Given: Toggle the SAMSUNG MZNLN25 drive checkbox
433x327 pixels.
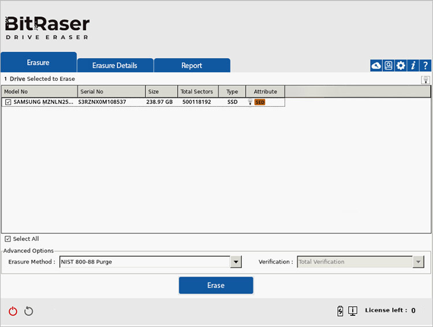Looking at the screenshot, I should pyautogui.click(x=8, y=102).
